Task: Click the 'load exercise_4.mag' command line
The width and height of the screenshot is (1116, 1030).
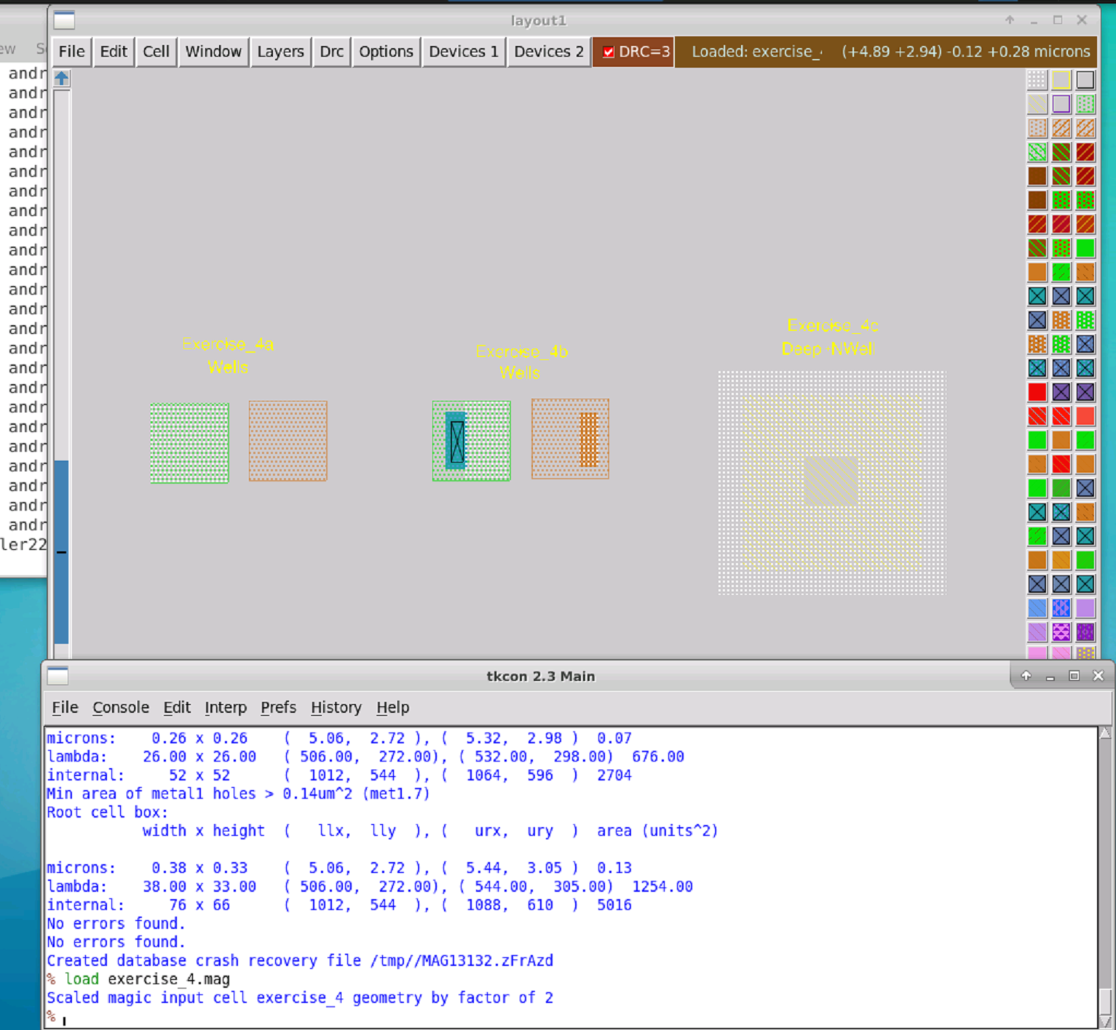Action: (147, 979)
